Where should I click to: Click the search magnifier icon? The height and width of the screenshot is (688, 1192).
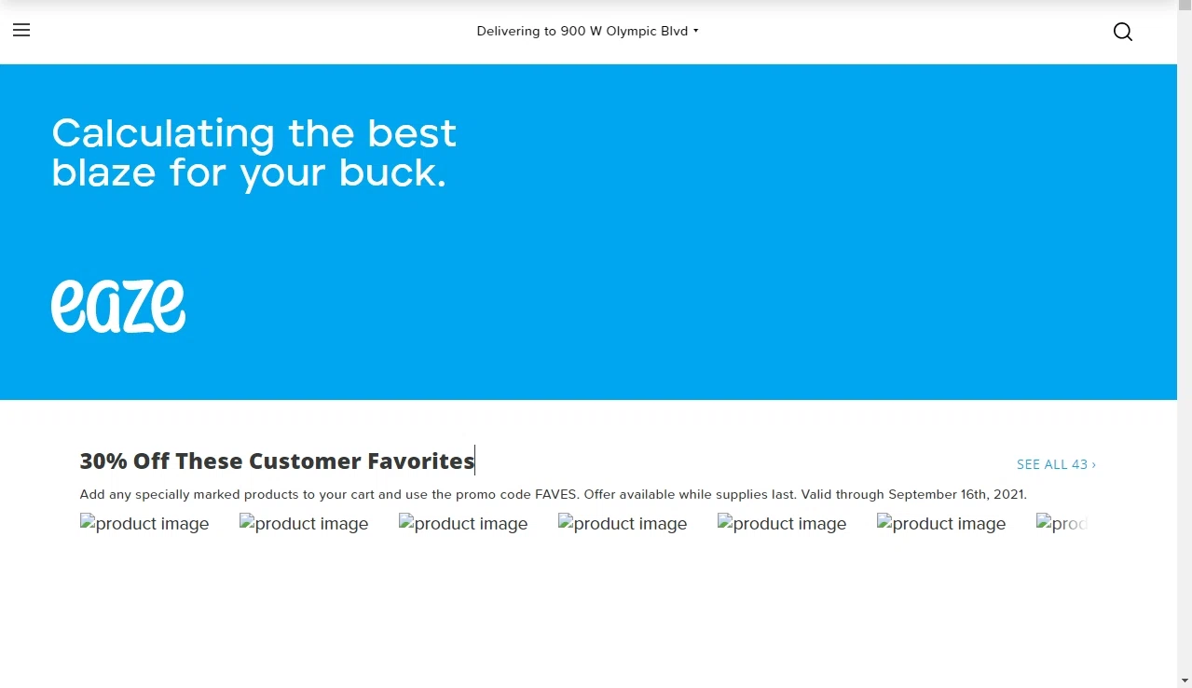(1123, 32)
